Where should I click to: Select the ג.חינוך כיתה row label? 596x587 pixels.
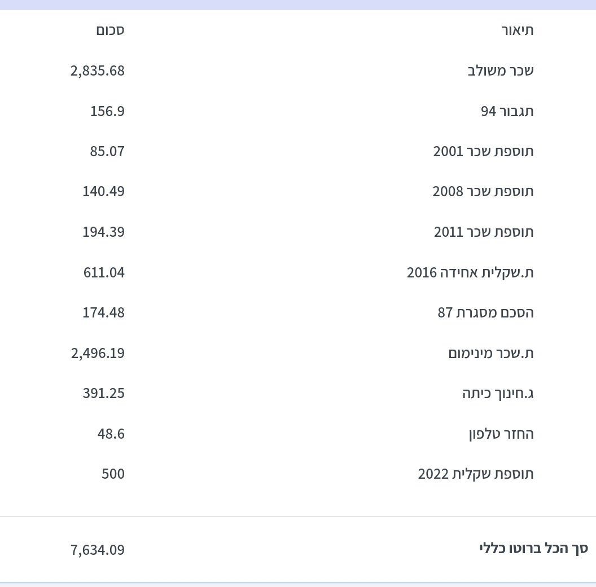tap(497, 393)
